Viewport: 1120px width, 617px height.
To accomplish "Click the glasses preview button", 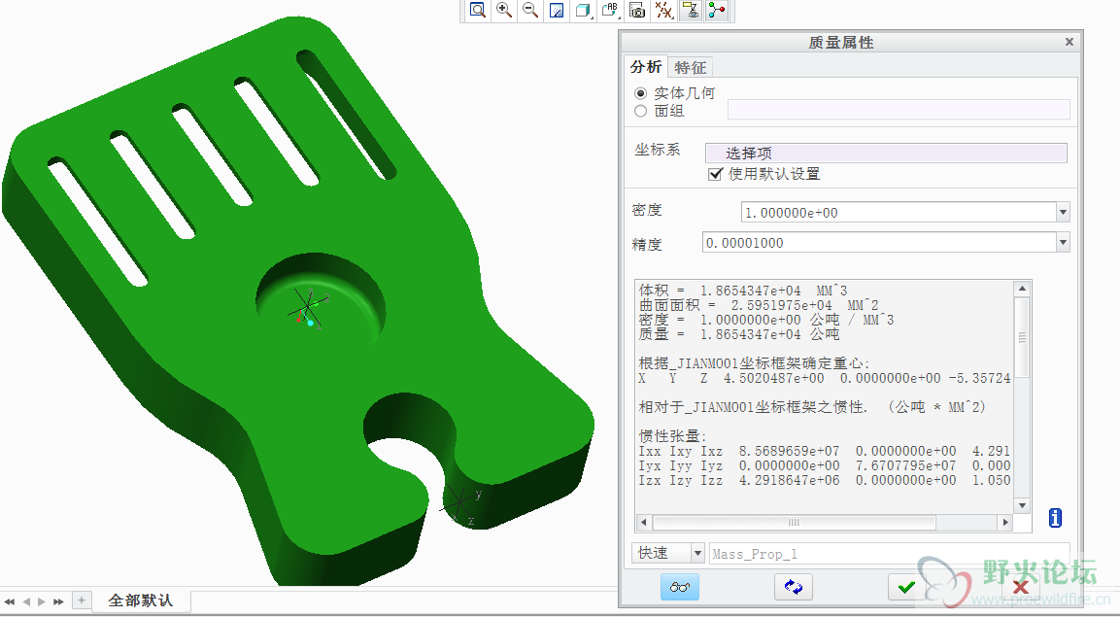I will [x=679, y=587].
